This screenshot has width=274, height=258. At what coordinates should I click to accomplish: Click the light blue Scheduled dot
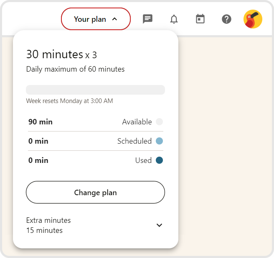click(x=159, y=141)
